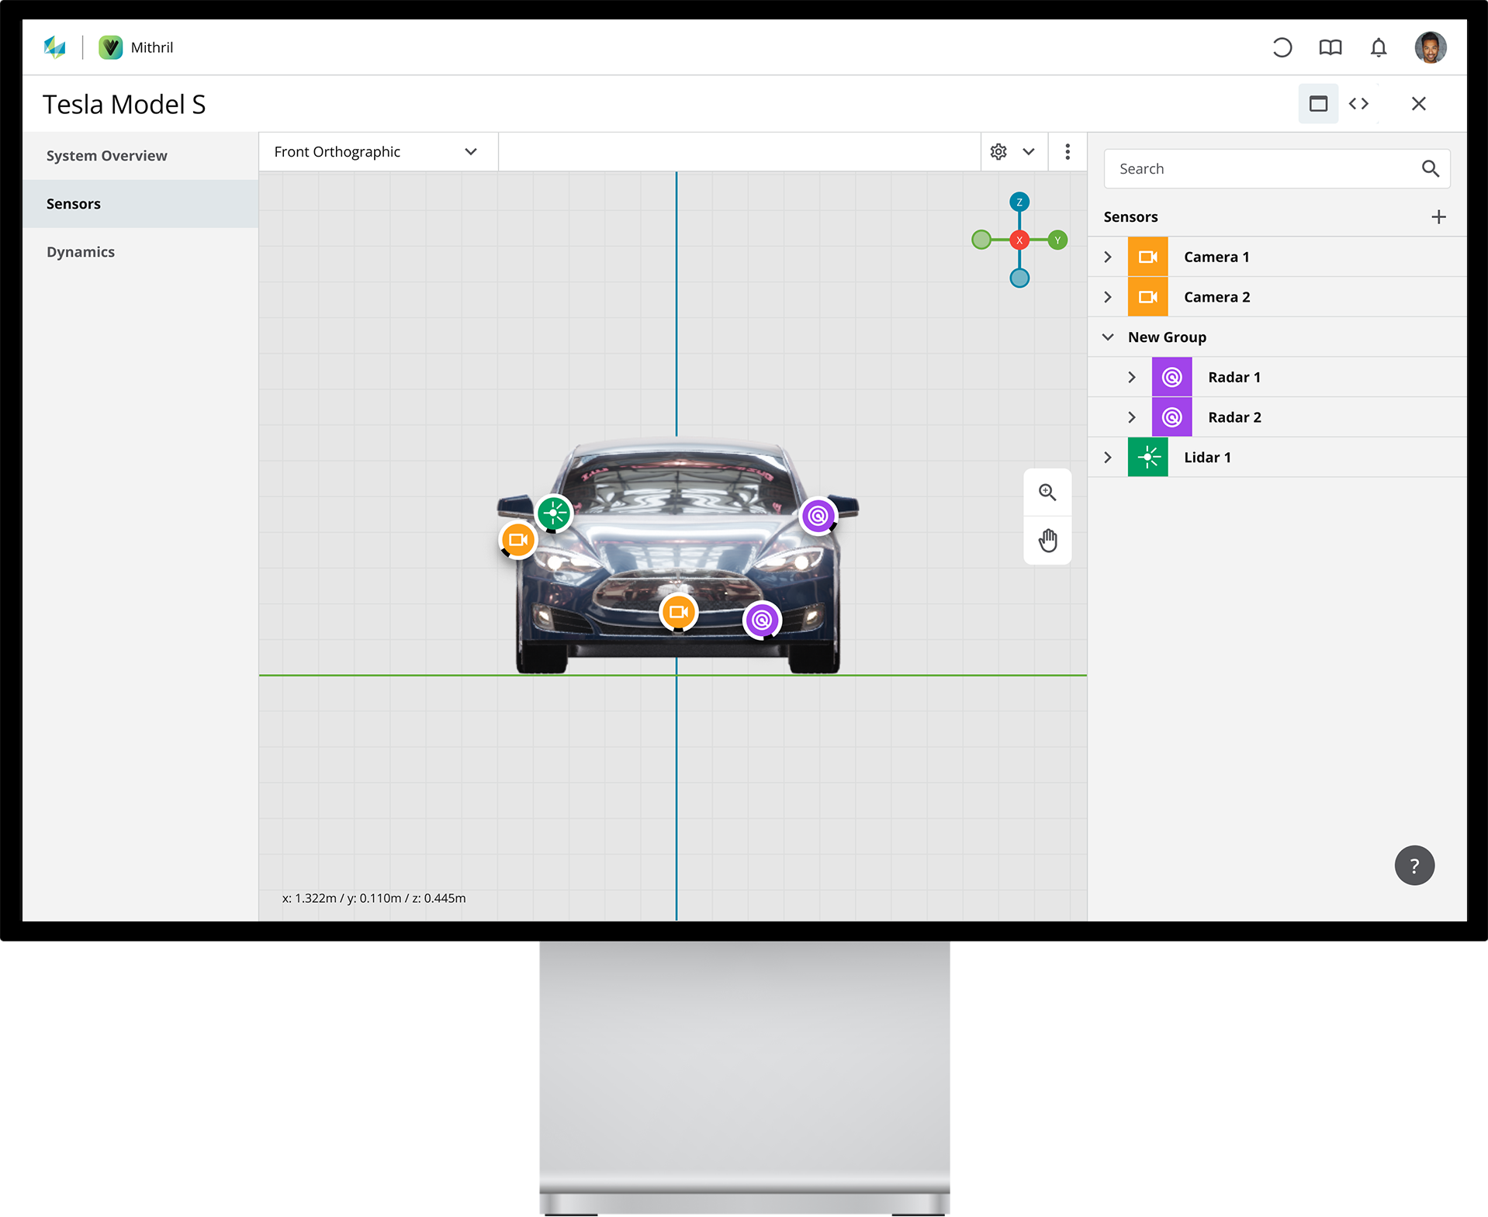Open the System Overview tab
Image resolution: width=1488 pixels, height=1217 pixels.
(140, 156)
